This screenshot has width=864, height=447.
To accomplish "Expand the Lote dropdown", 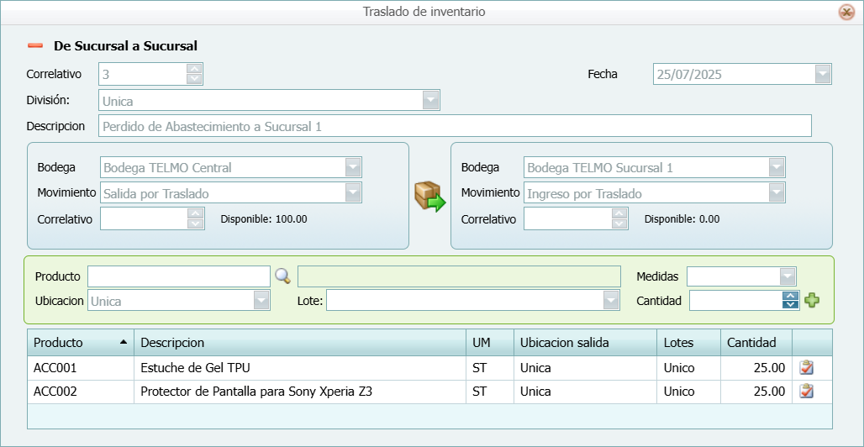I will pos(611,300).
